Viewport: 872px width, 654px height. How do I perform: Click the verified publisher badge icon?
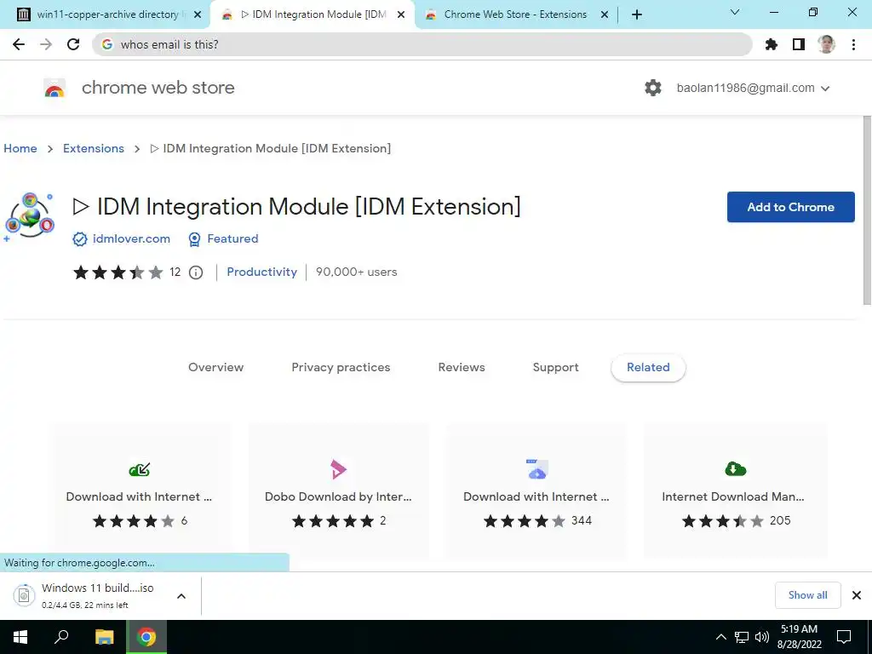click(80, 239)
